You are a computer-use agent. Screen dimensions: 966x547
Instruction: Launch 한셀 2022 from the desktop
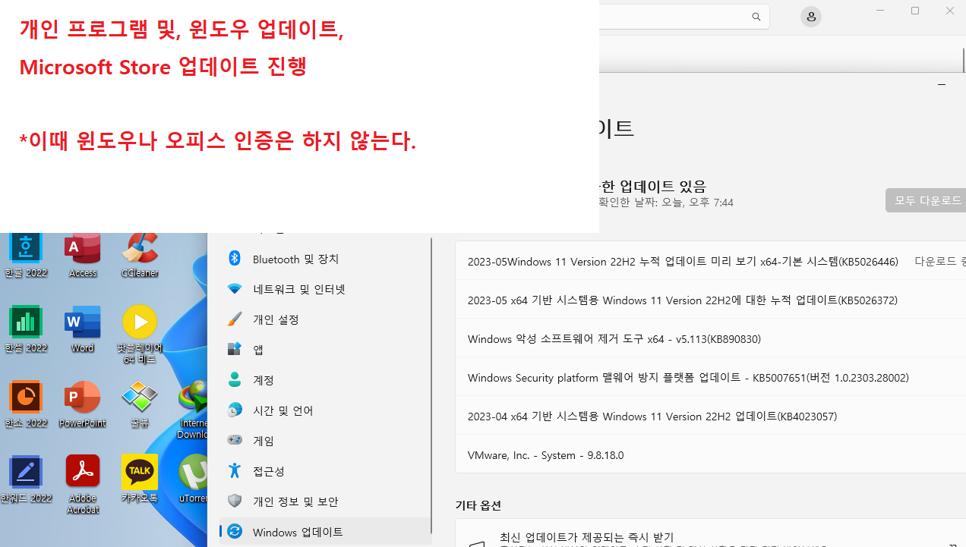point(26,330)
